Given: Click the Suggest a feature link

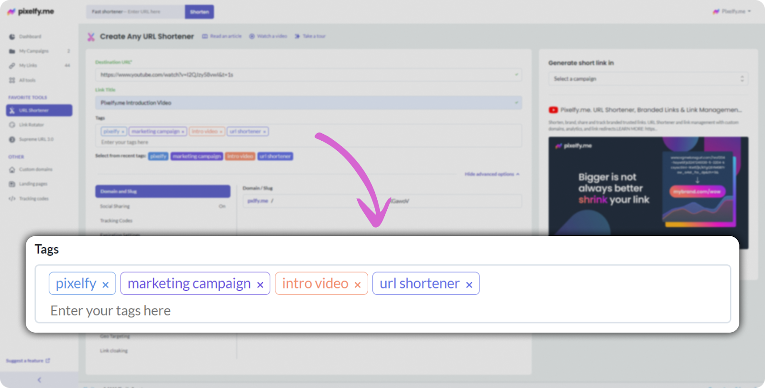Looking at the screenshot, I should [28, 361].
